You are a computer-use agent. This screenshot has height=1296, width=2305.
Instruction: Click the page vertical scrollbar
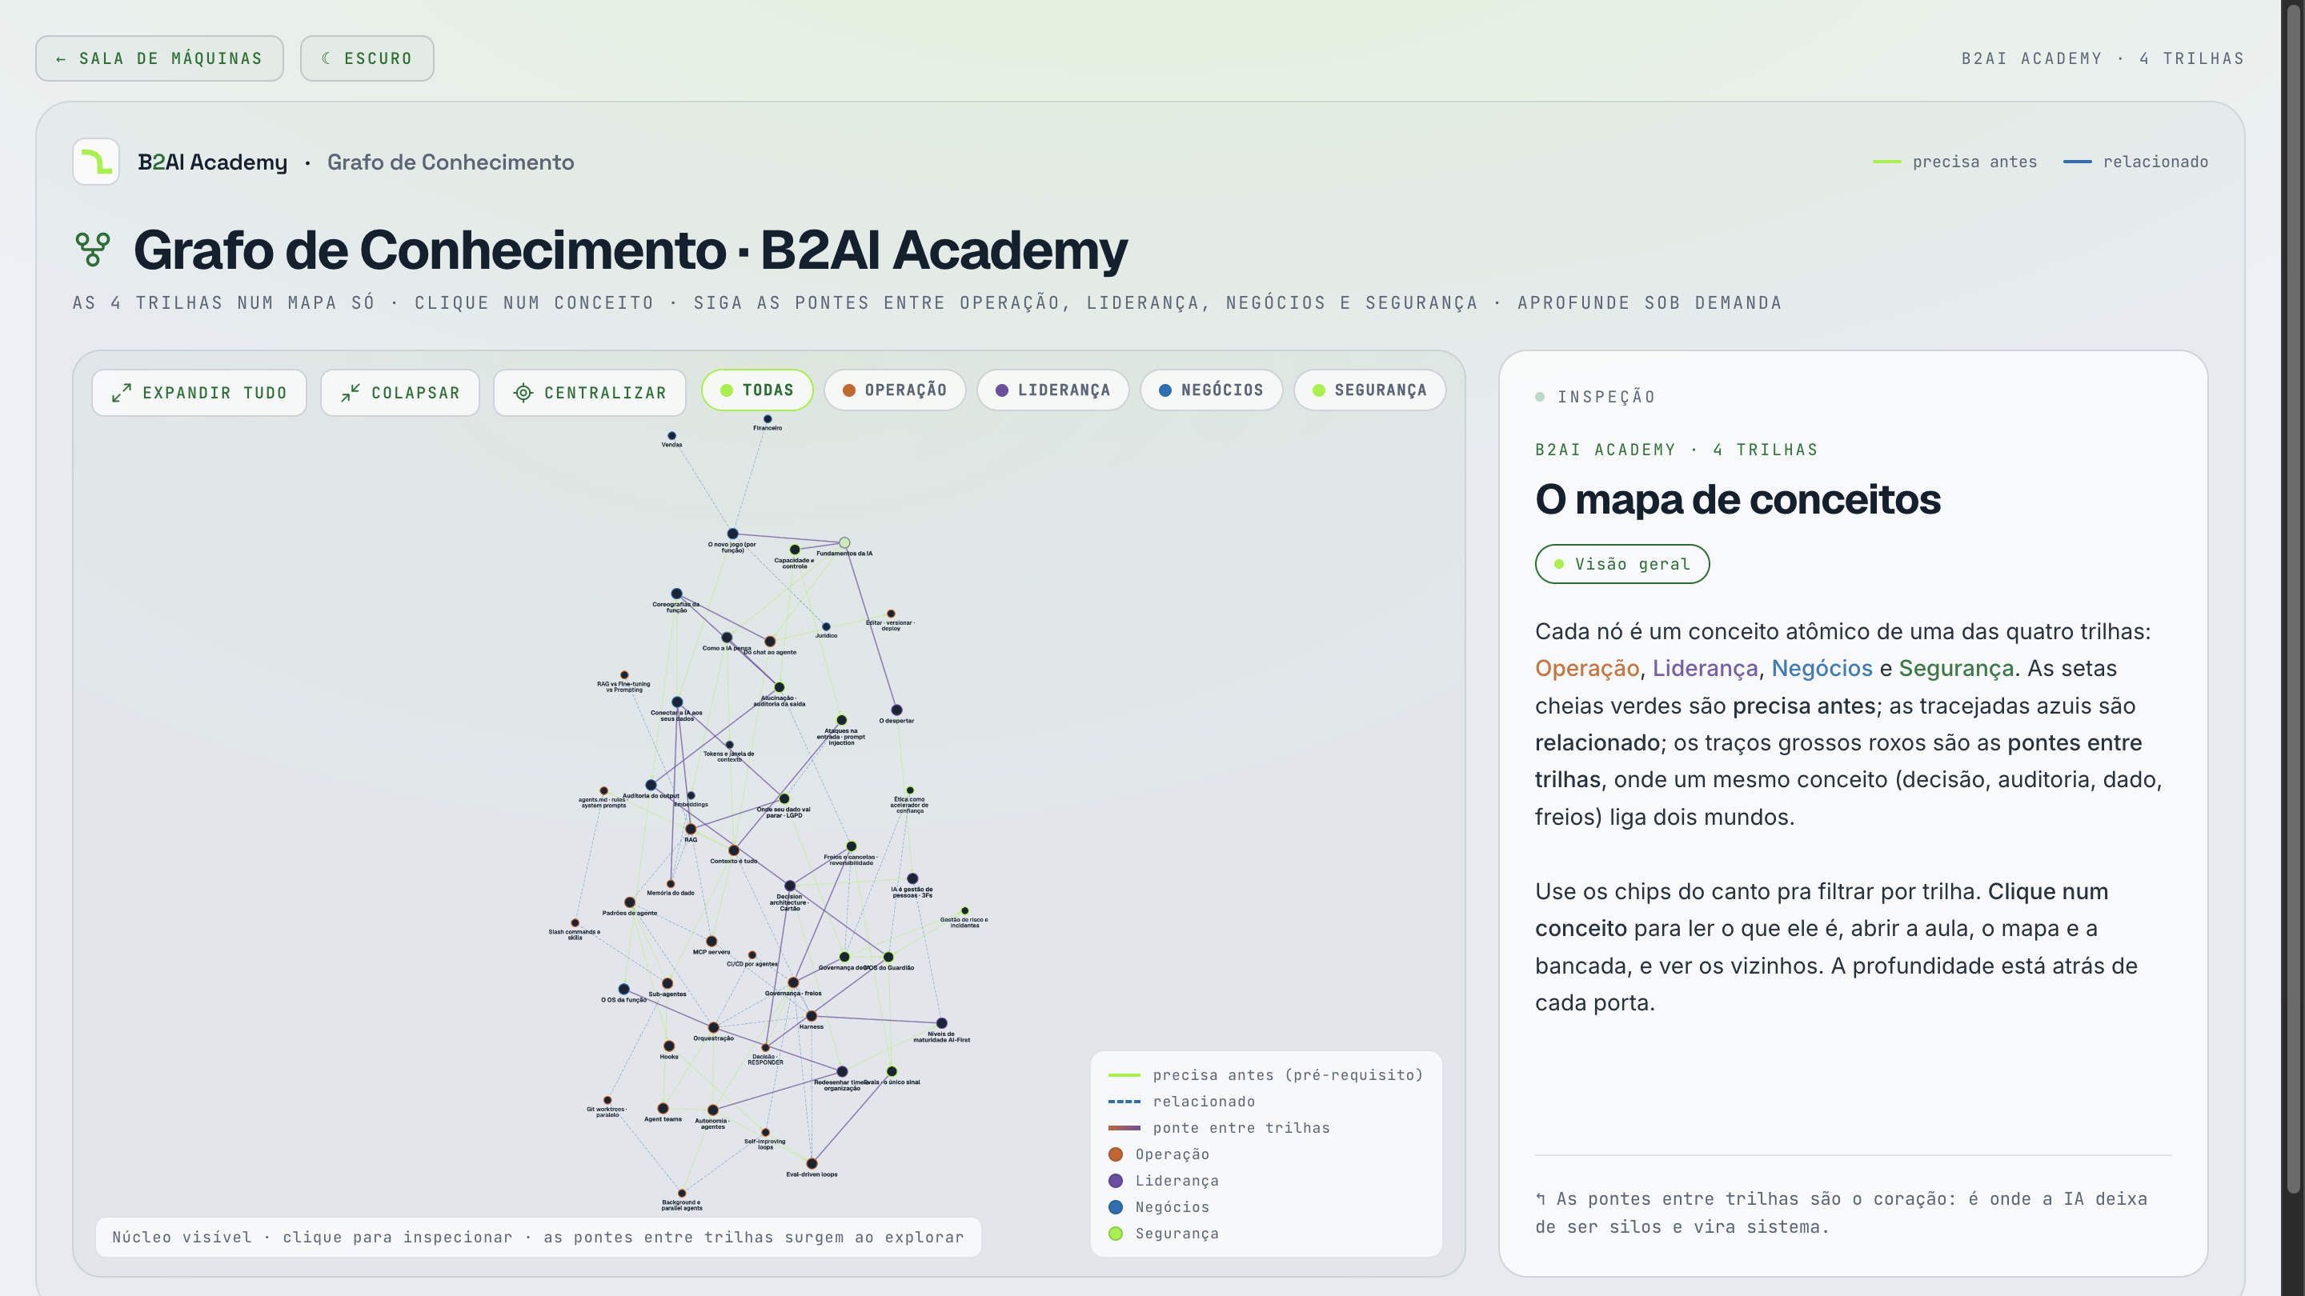[2292, 599]
